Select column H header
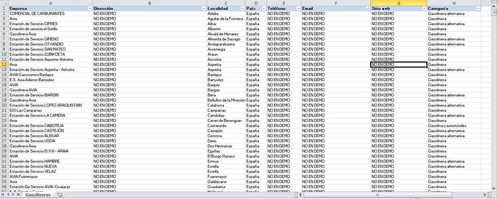Screen dimensions: 498x199 point(454,3)
